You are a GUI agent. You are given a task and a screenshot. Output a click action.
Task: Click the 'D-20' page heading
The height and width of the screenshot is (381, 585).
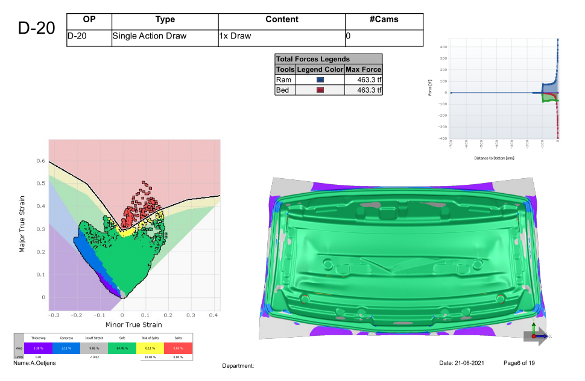[37, 28]
